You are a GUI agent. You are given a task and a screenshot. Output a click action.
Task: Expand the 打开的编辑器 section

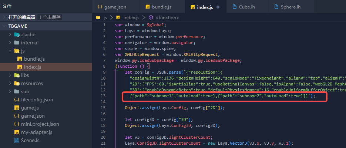4,17
